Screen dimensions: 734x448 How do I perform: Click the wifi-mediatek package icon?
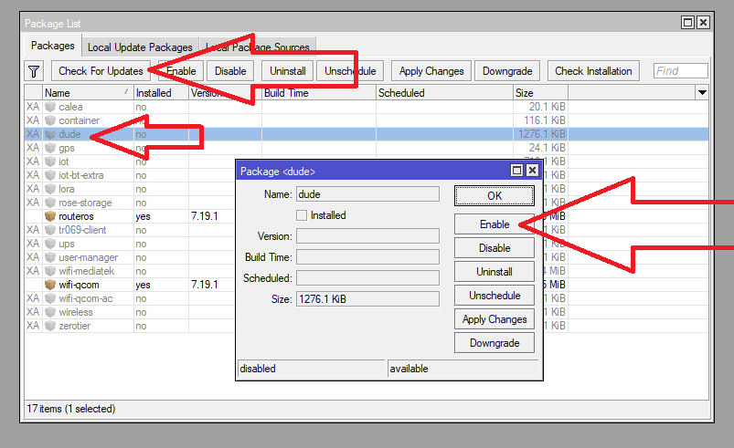click(x=50, y=271)
